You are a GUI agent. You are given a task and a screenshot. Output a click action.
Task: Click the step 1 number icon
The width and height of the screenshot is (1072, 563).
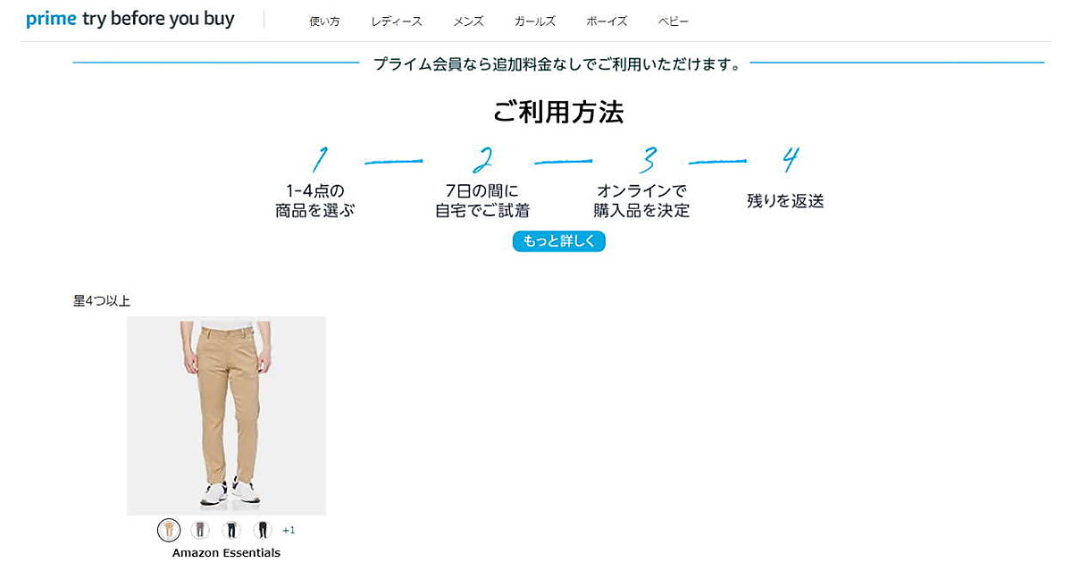click(320, 159)
